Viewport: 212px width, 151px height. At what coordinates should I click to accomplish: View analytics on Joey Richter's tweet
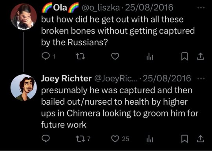click(x=150, y=139)
